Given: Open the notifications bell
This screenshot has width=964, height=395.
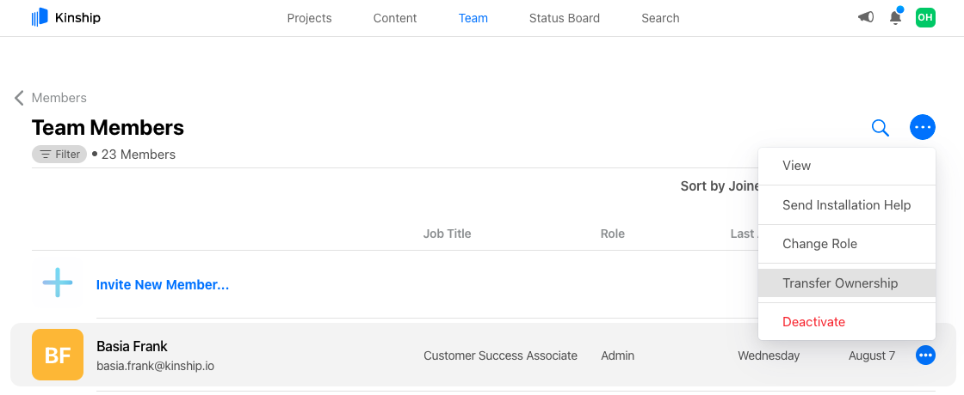Looking at the screenshot, I should tap(895, 17).
